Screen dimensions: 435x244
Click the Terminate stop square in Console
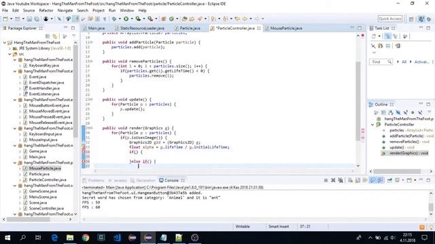click(x=326, y=180)
